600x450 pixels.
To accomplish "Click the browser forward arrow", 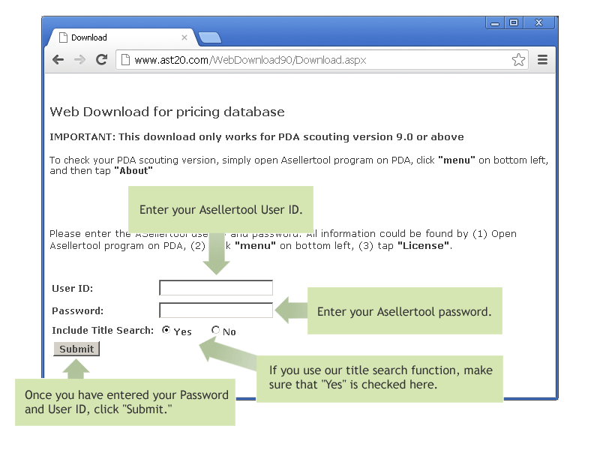I will [x=79, y=60].
